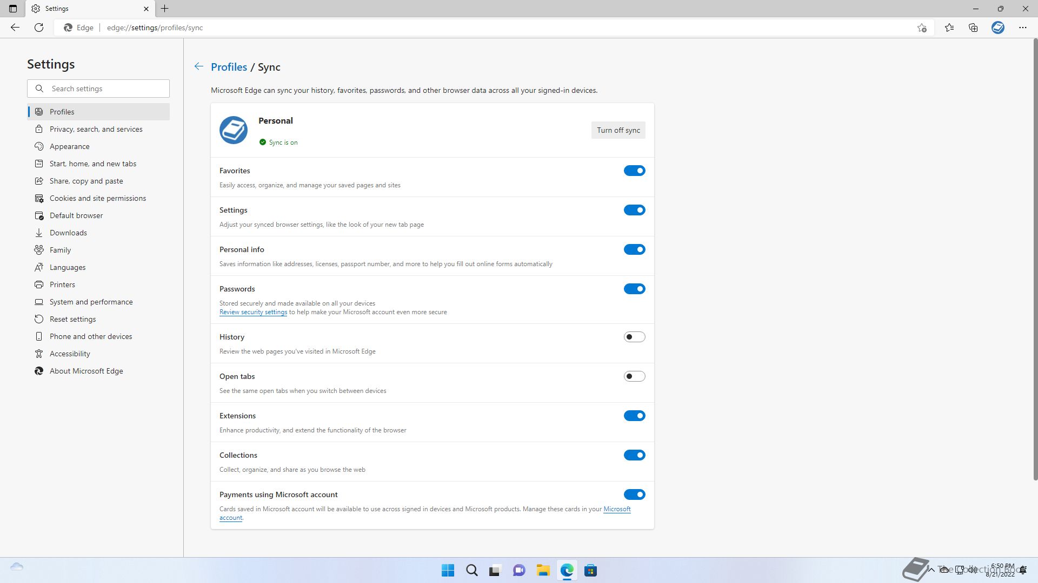1038x583 pixels.
Task: Open Reset settings page
Action: click(98, 319)
